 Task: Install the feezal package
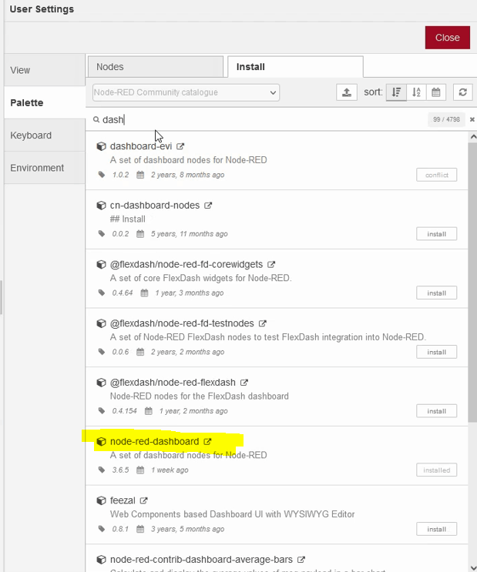coord(436,529)
